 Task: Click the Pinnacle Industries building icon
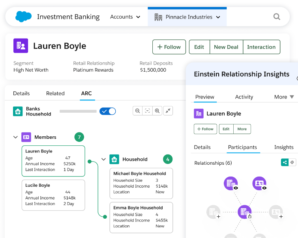pos(158,17)
